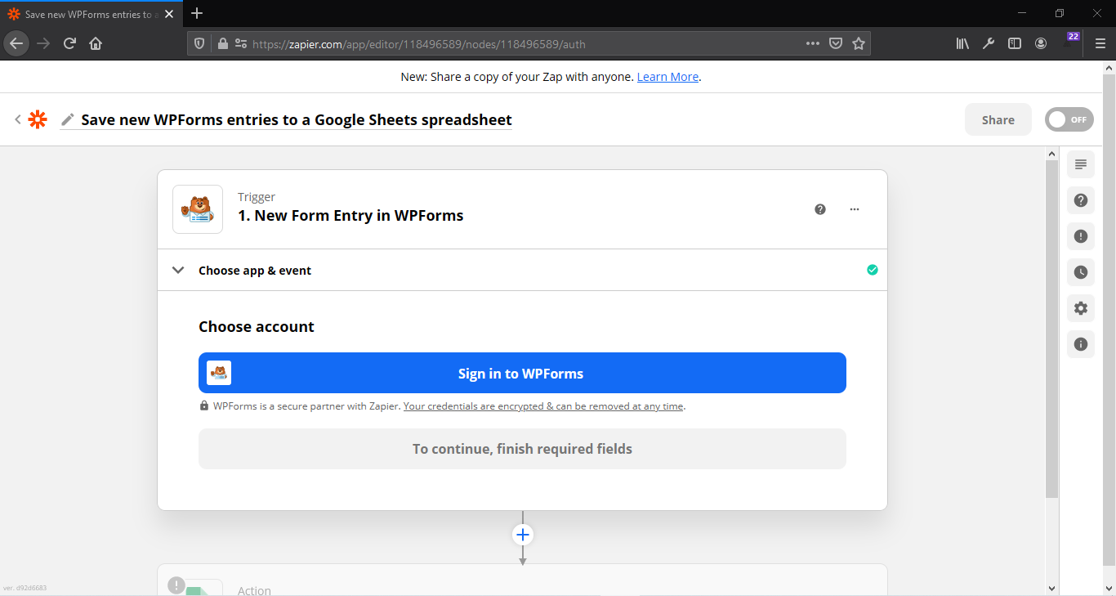
Task: Open the Firefox account icon
Action: [x=1041, y=43]
